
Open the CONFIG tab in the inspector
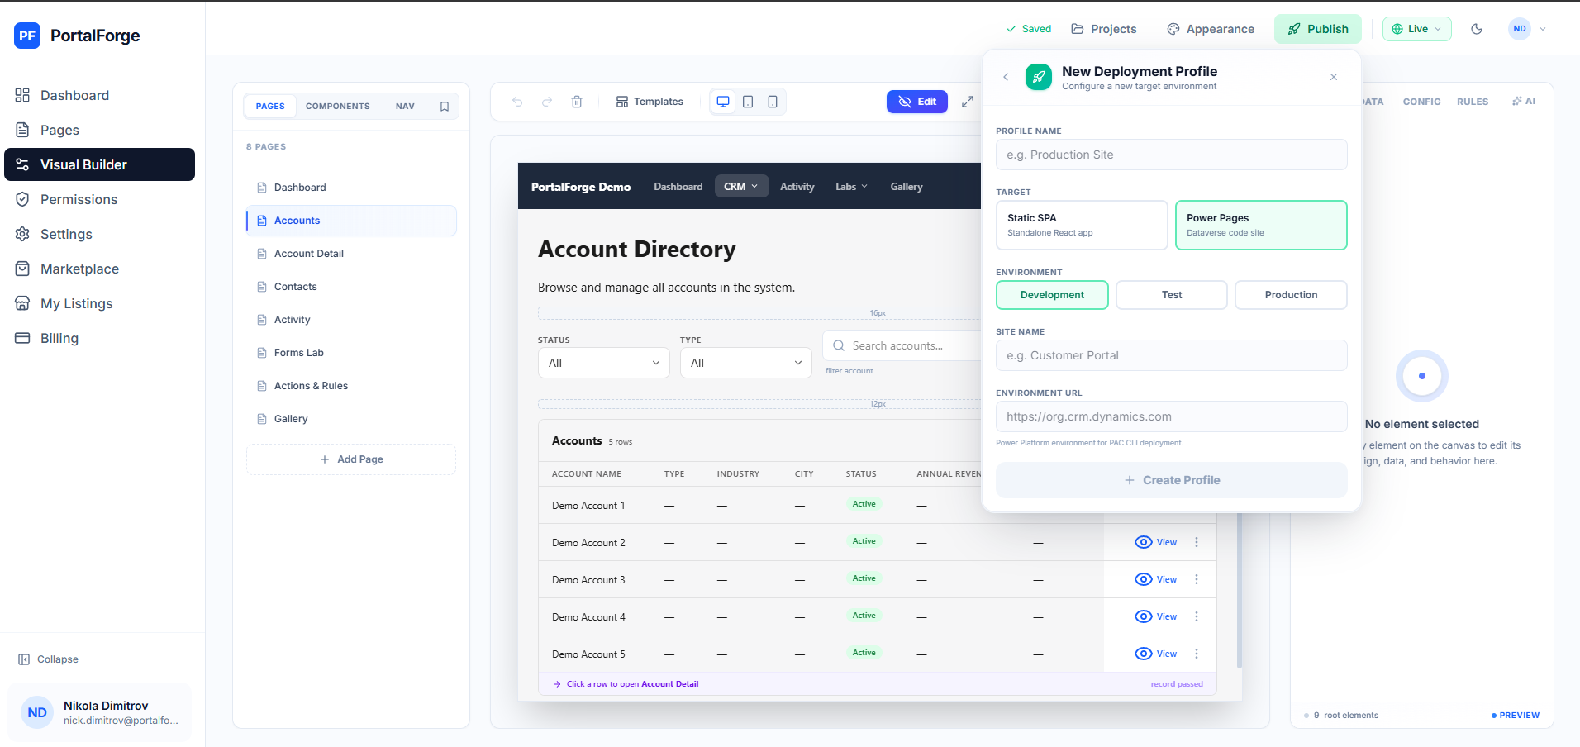coord(1421,101)
